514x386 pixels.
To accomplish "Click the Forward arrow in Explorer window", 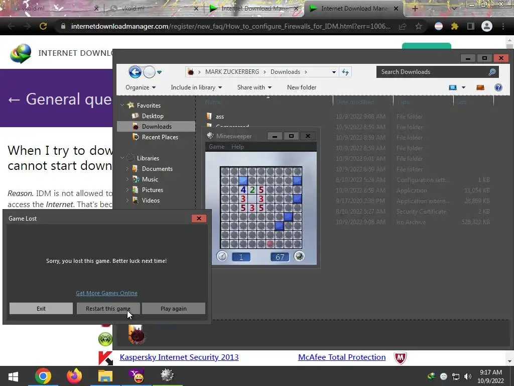I will click(x=149, y=72).
